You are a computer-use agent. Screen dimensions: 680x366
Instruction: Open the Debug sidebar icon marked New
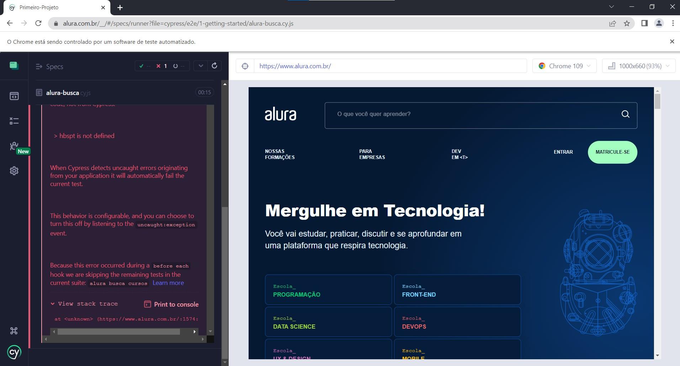point(14,146)
